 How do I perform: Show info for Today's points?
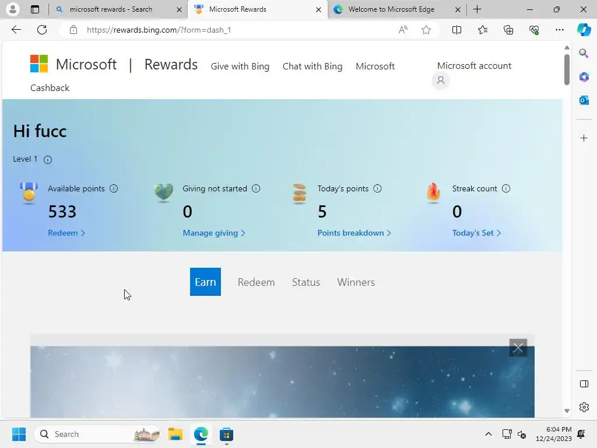[x=377, y=188]
